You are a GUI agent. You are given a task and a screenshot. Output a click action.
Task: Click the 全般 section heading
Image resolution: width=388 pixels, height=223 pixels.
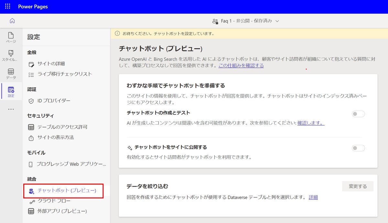click(x=32, y=53)
